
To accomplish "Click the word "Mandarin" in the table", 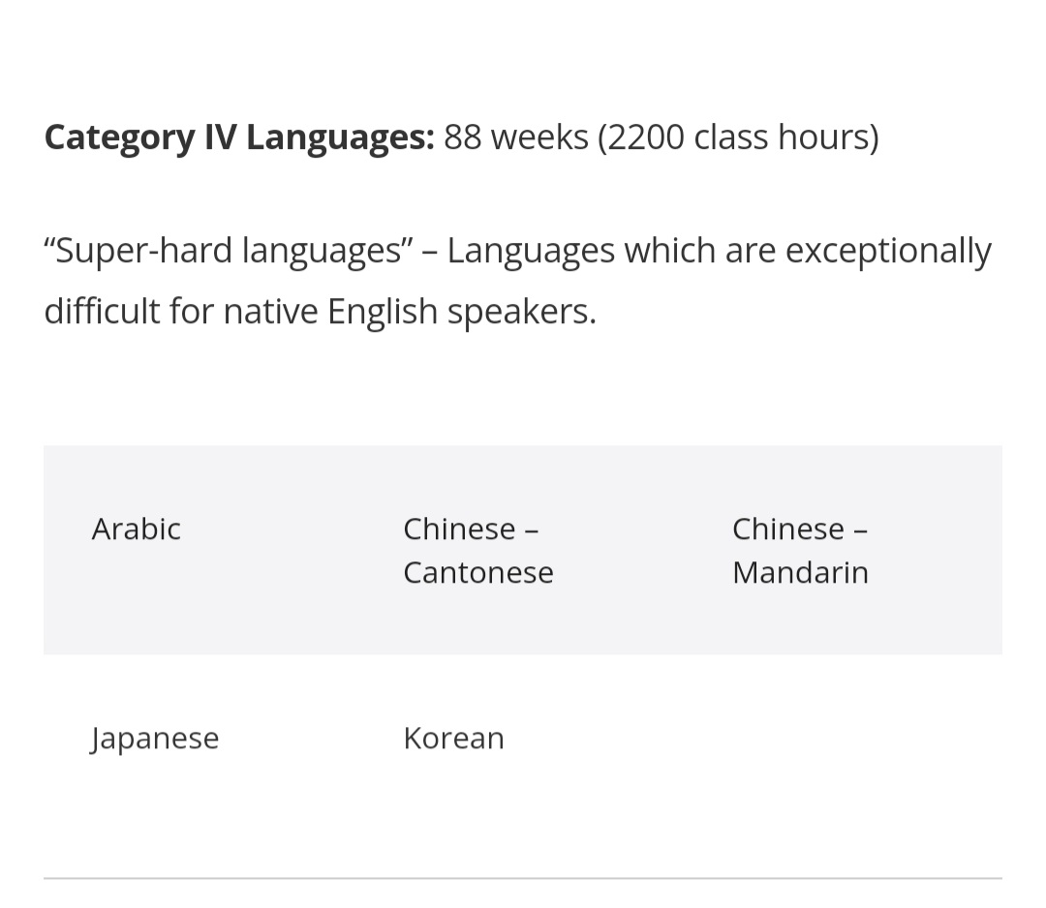I will pos(800,573).
